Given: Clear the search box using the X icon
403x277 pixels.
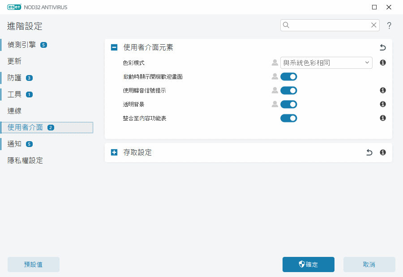Looking at the screenshot, I should [373, 25].
